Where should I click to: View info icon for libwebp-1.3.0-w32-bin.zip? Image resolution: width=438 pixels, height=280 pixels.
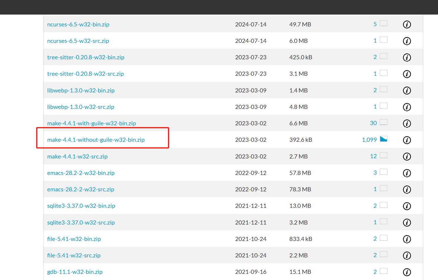(407, 90)
